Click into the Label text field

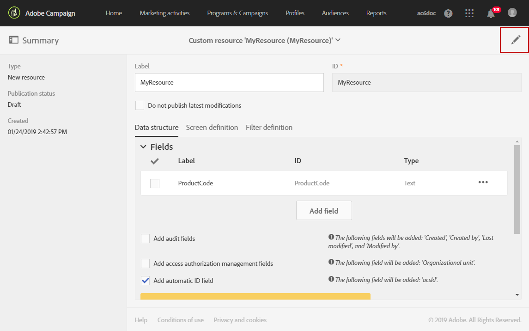pos(229,82)
